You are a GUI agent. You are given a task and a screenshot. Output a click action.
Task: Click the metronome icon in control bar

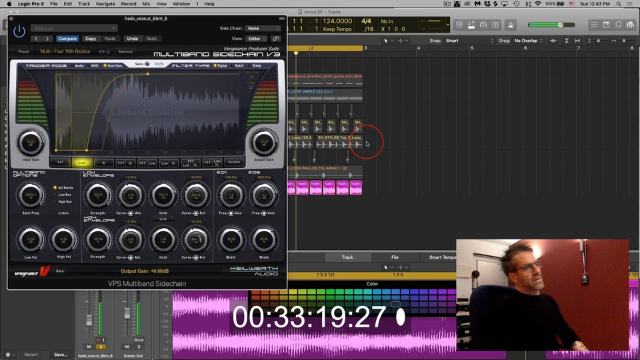[x=511, y=25]
